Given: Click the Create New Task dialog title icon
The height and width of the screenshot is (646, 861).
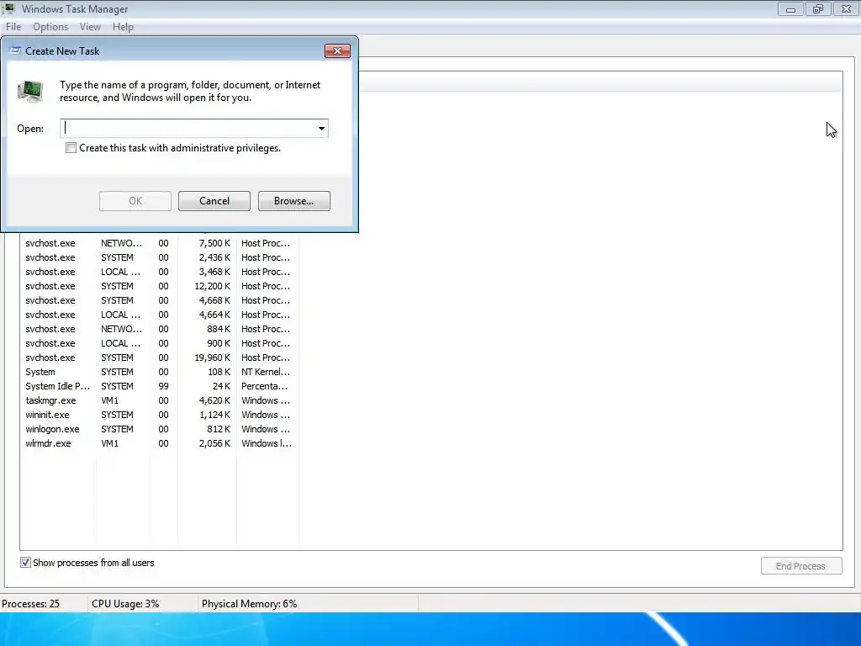Looking at the screenshot, I should pyautogui.click(x=15, y=50).
